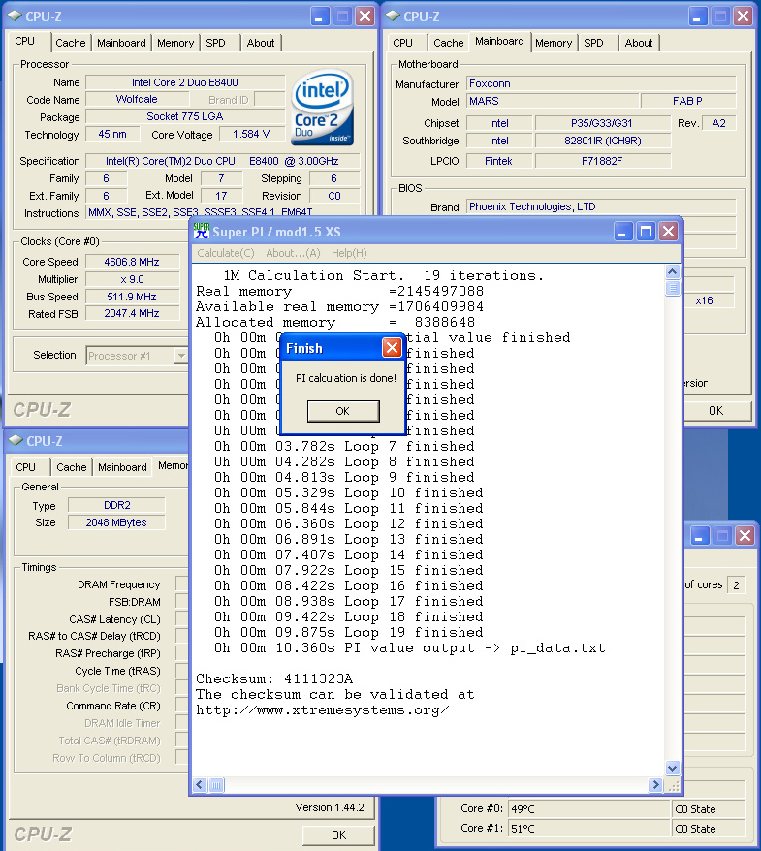Close the top-left CPU-Z CPU window
Image resolution: width=761 pixels, height=851 pixels.
[x=365, y=16]
